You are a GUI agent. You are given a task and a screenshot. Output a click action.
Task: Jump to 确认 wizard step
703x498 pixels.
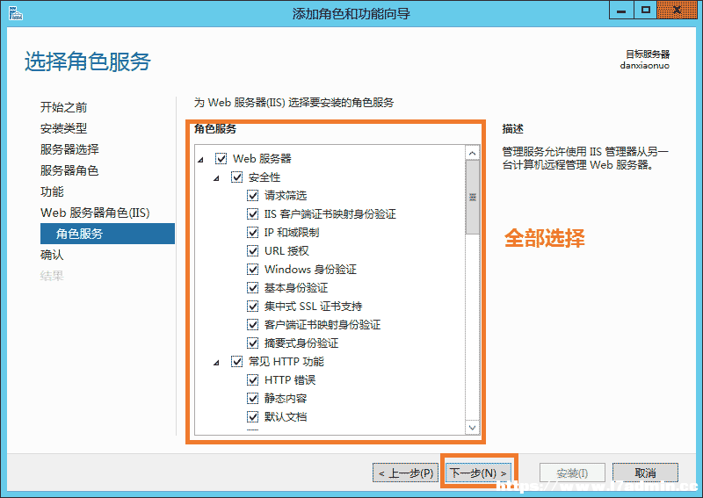[x=52, y=255]
